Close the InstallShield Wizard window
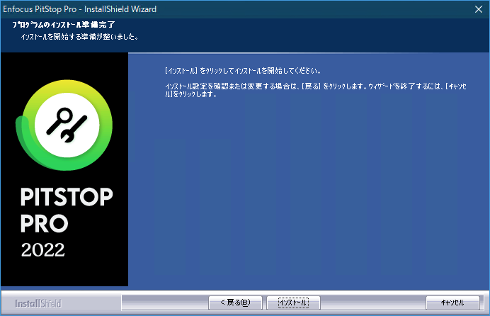This screenshot has height=316, width=490. tap(479, 9)
